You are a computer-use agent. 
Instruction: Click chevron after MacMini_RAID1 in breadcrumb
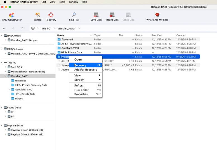click(79, 28)
